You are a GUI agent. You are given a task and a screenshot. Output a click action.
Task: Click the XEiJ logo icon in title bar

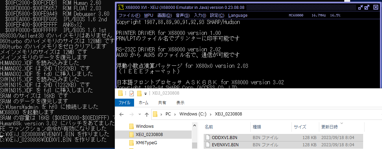click(x=121, y=7)
